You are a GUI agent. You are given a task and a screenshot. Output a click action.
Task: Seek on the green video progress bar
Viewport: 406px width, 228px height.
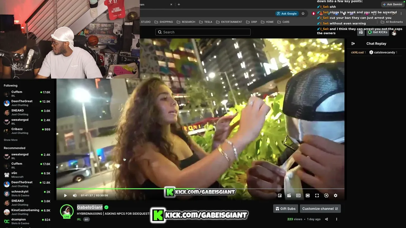[x=200, y=189]
